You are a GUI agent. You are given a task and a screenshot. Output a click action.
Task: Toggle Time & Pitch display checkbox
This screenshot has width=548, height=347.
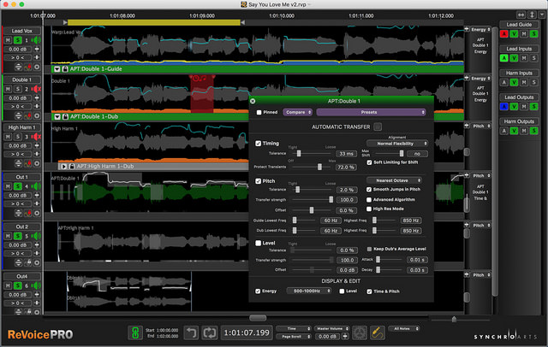pos(369,291)
